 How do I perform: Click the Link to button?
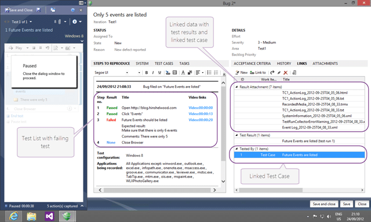(258, 72)
